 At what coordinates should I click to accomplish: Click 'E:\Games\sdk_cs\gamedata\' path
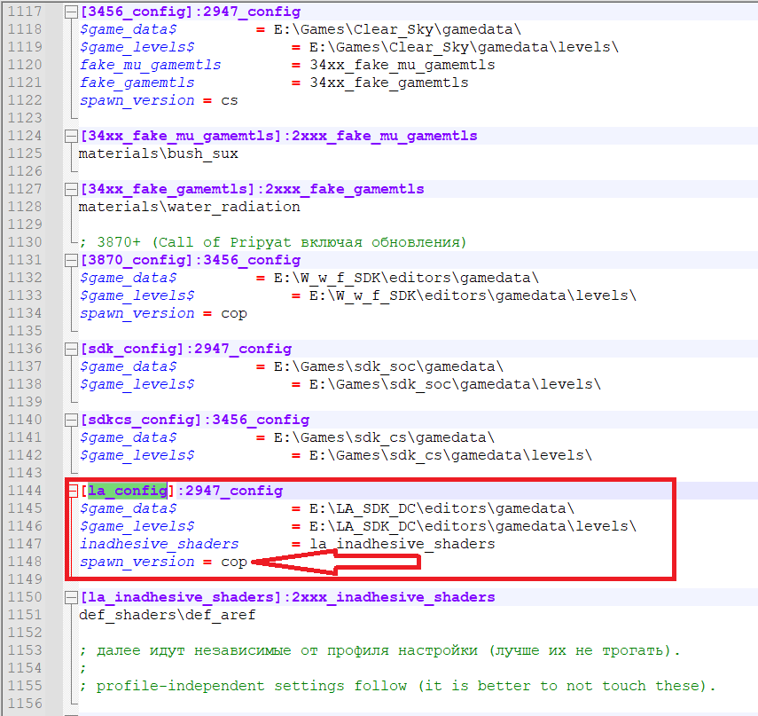pyautogui.click(x=385, y=437)
